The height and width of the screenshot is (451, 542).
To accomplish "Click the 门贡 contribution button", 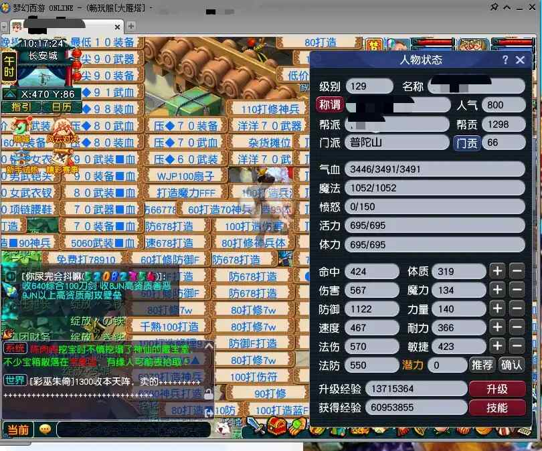I will (x=466, y=143).
